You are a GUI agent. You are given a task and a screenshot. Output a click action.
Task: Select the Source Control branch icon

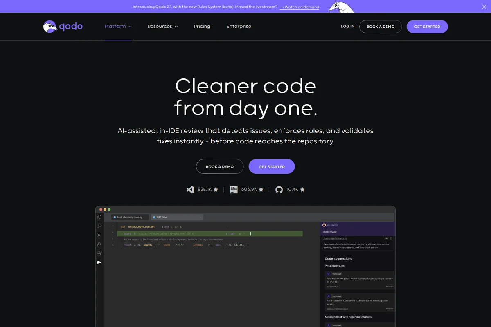(x=99, y=235)
